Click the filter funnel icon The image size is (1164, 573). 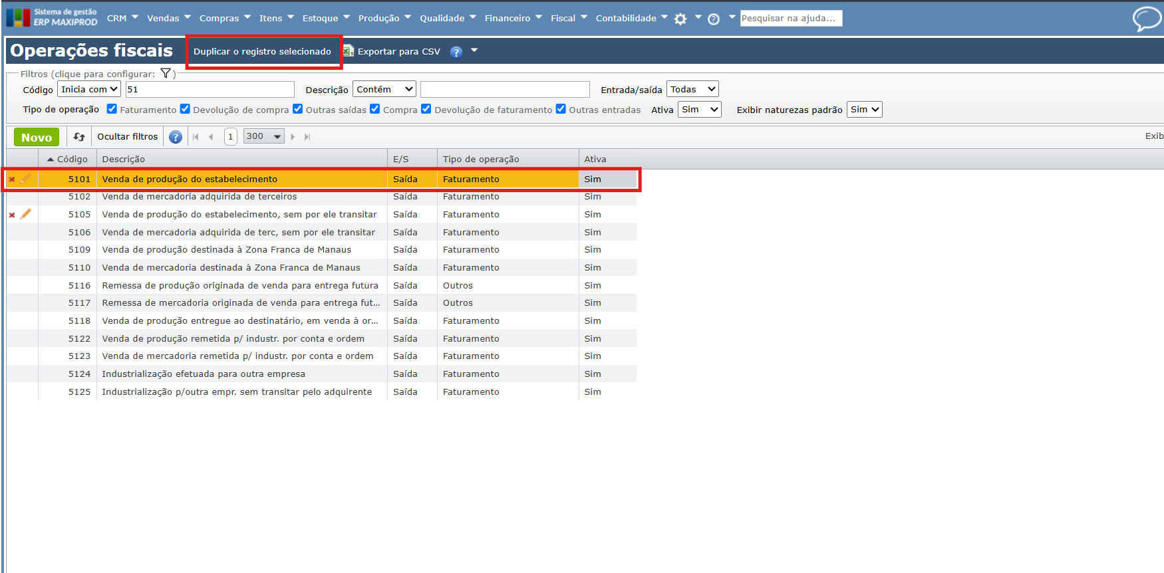(x=166, y=74)
